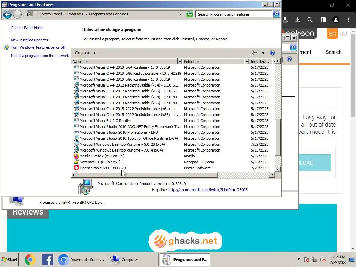Show hidden tray icons arrow
The width and height of the screenshot is (356, 267).
[299, 259]
